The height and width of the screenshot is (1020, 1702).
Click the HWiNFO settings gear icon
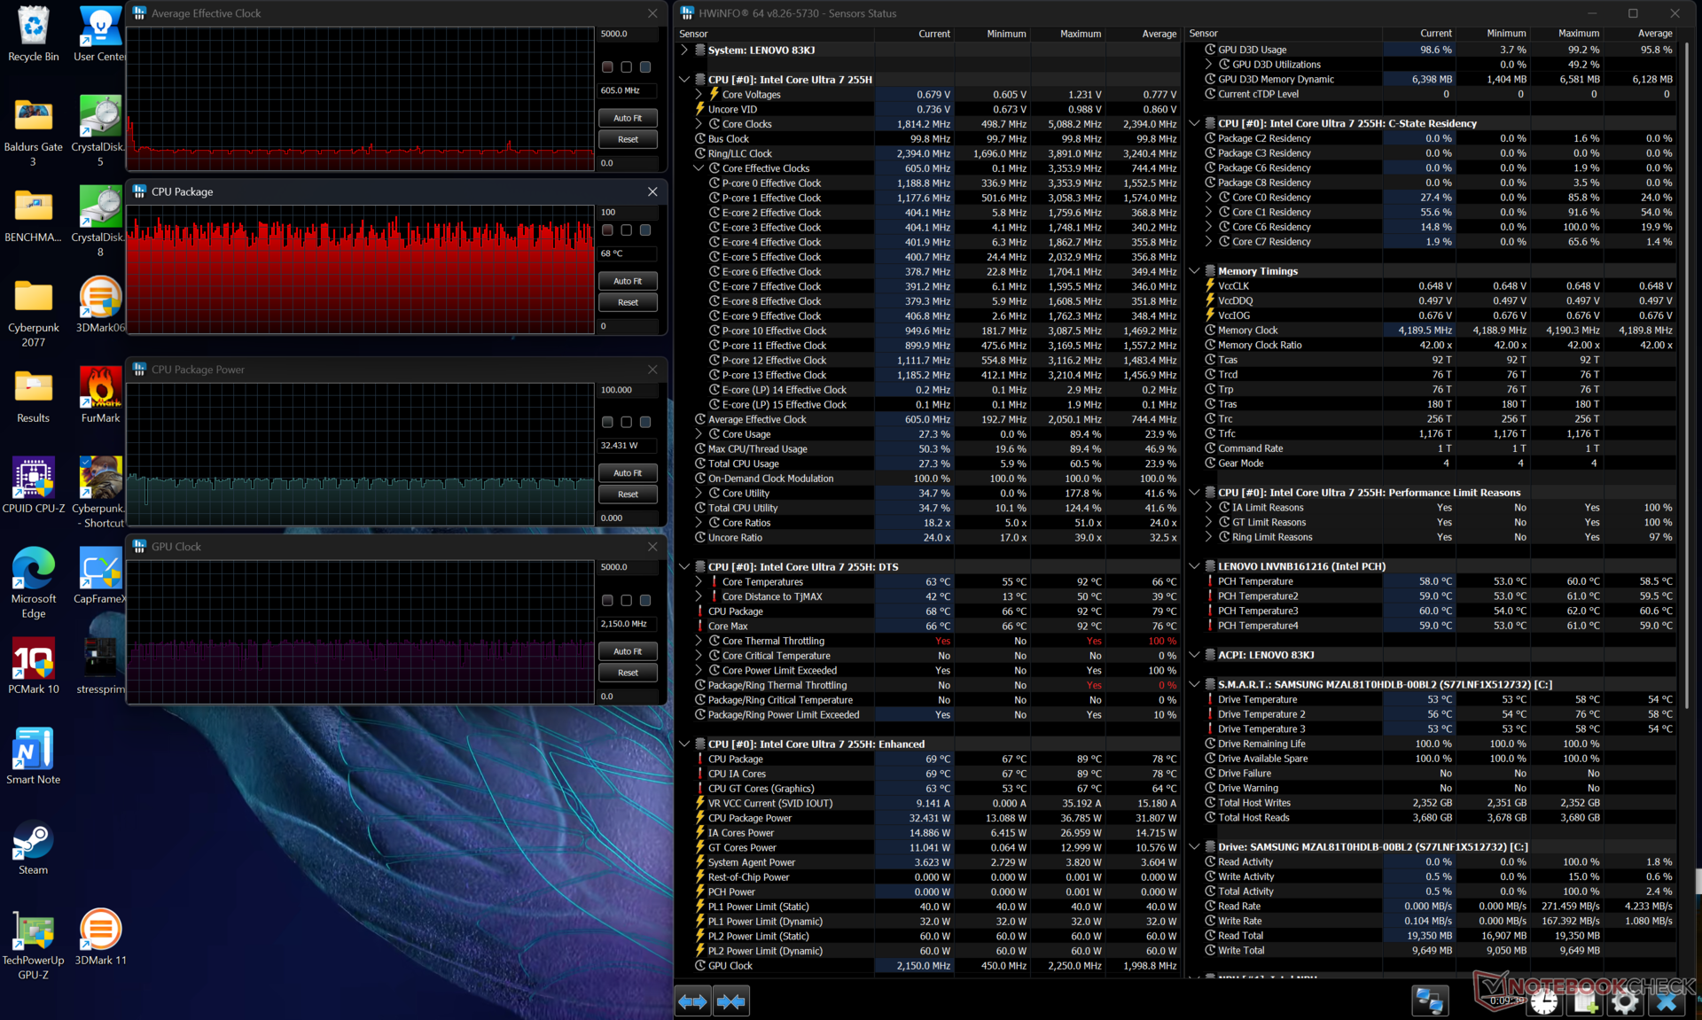1624,1002
